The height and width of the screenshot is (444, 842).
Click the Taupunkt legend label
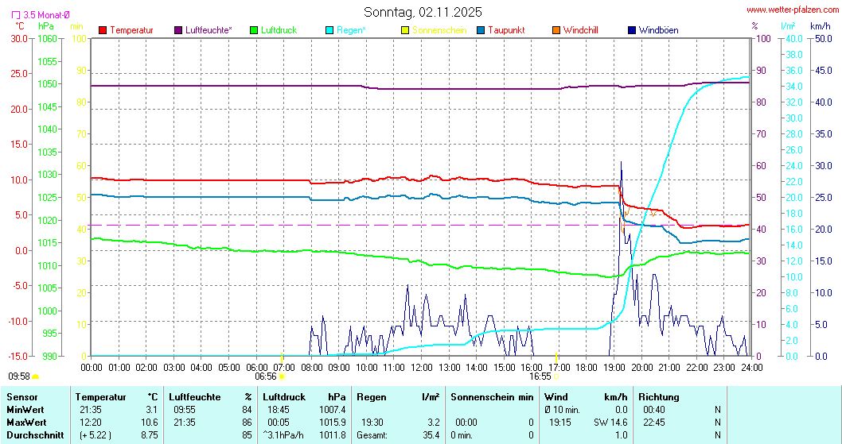point(505,30)
